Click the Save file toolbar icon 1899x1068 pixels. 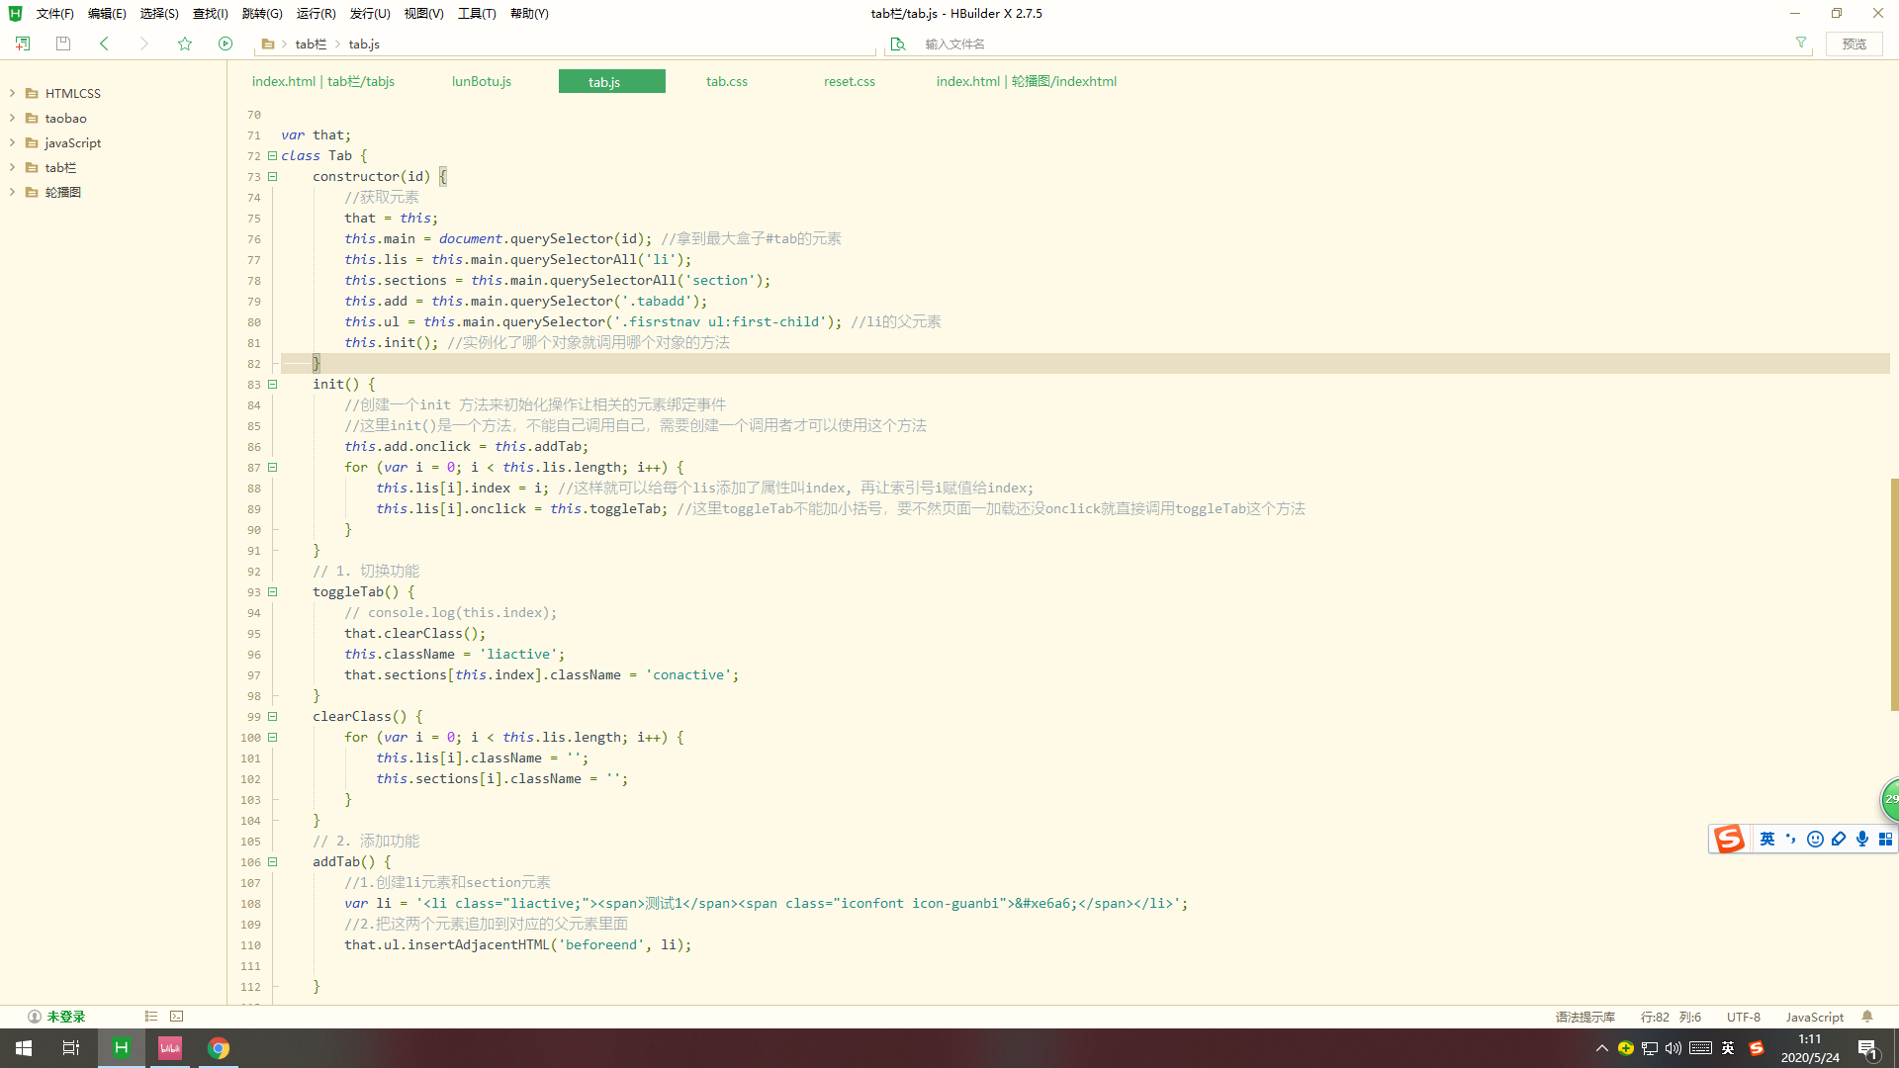63,44
